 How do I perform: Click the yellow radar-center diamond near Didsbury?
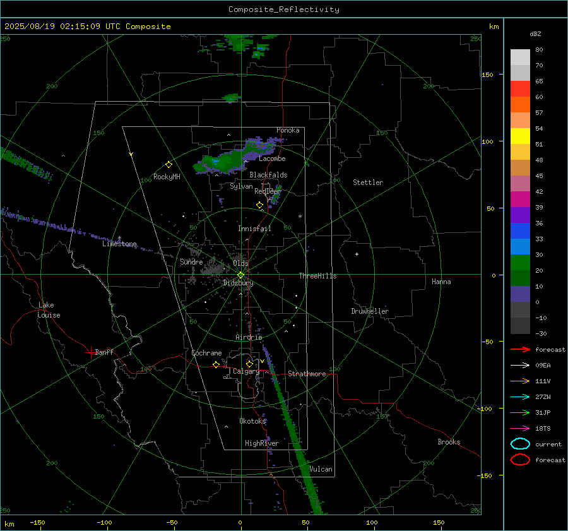(x=240, y=275)
